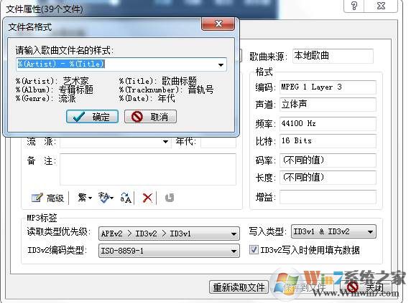This screenshot has height=303, width=411.
Task: Click the red X delete tag icon
Action: (x=147, y=198)
